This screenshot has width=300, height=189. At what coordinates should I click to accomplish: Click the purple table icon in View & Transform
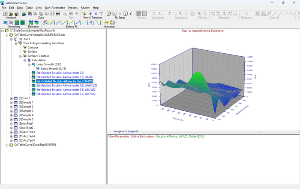coord(96,14)
